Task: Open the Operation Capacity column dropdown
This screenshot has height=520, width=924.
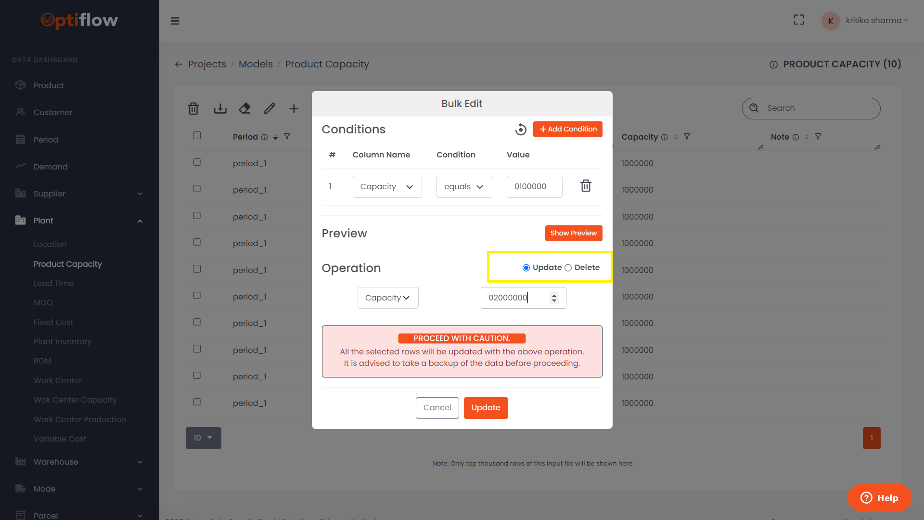Action: 387,298
